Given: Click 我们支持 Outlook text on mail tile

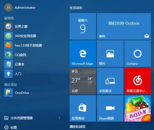Looking at the screenshot, I should (x=124, y=23).
